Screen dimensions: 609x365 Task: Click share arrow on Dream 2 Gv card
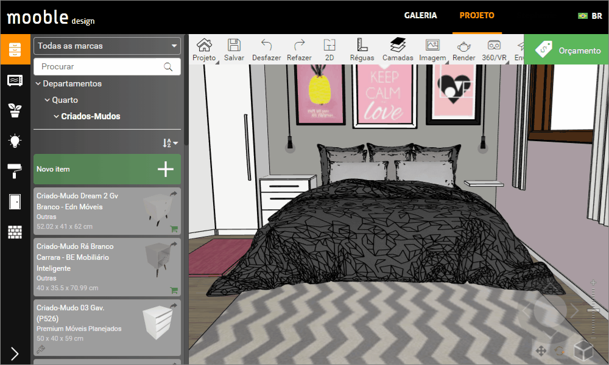click(x=173, y=193)
